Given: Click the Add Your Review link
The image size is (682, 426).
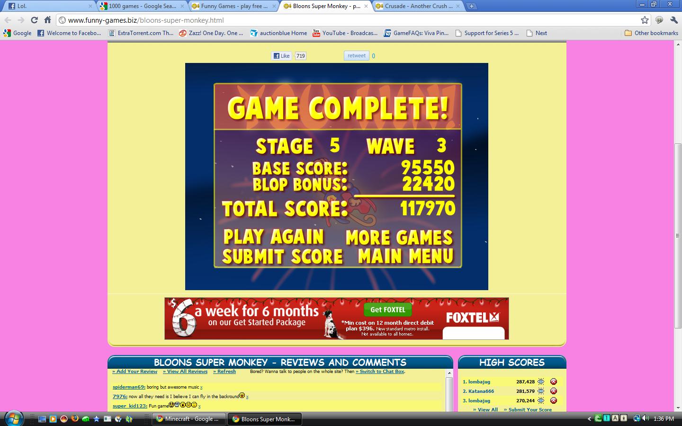Looking at the screenshot, I should click(x=135, y=372).
